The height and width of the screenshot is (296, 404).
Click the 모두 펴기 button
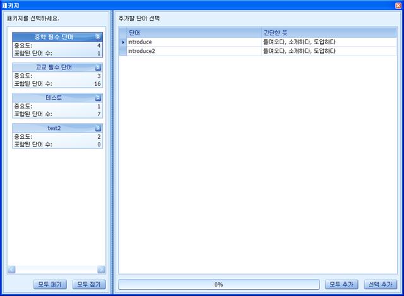50,285
